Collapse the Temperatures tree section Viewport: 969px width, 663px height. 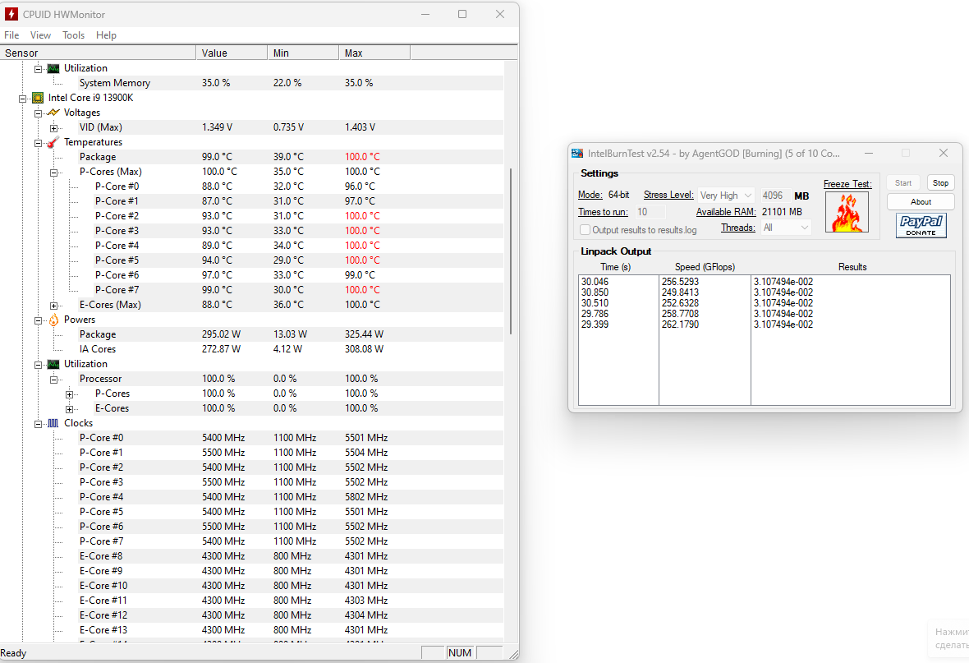point(39,143)
